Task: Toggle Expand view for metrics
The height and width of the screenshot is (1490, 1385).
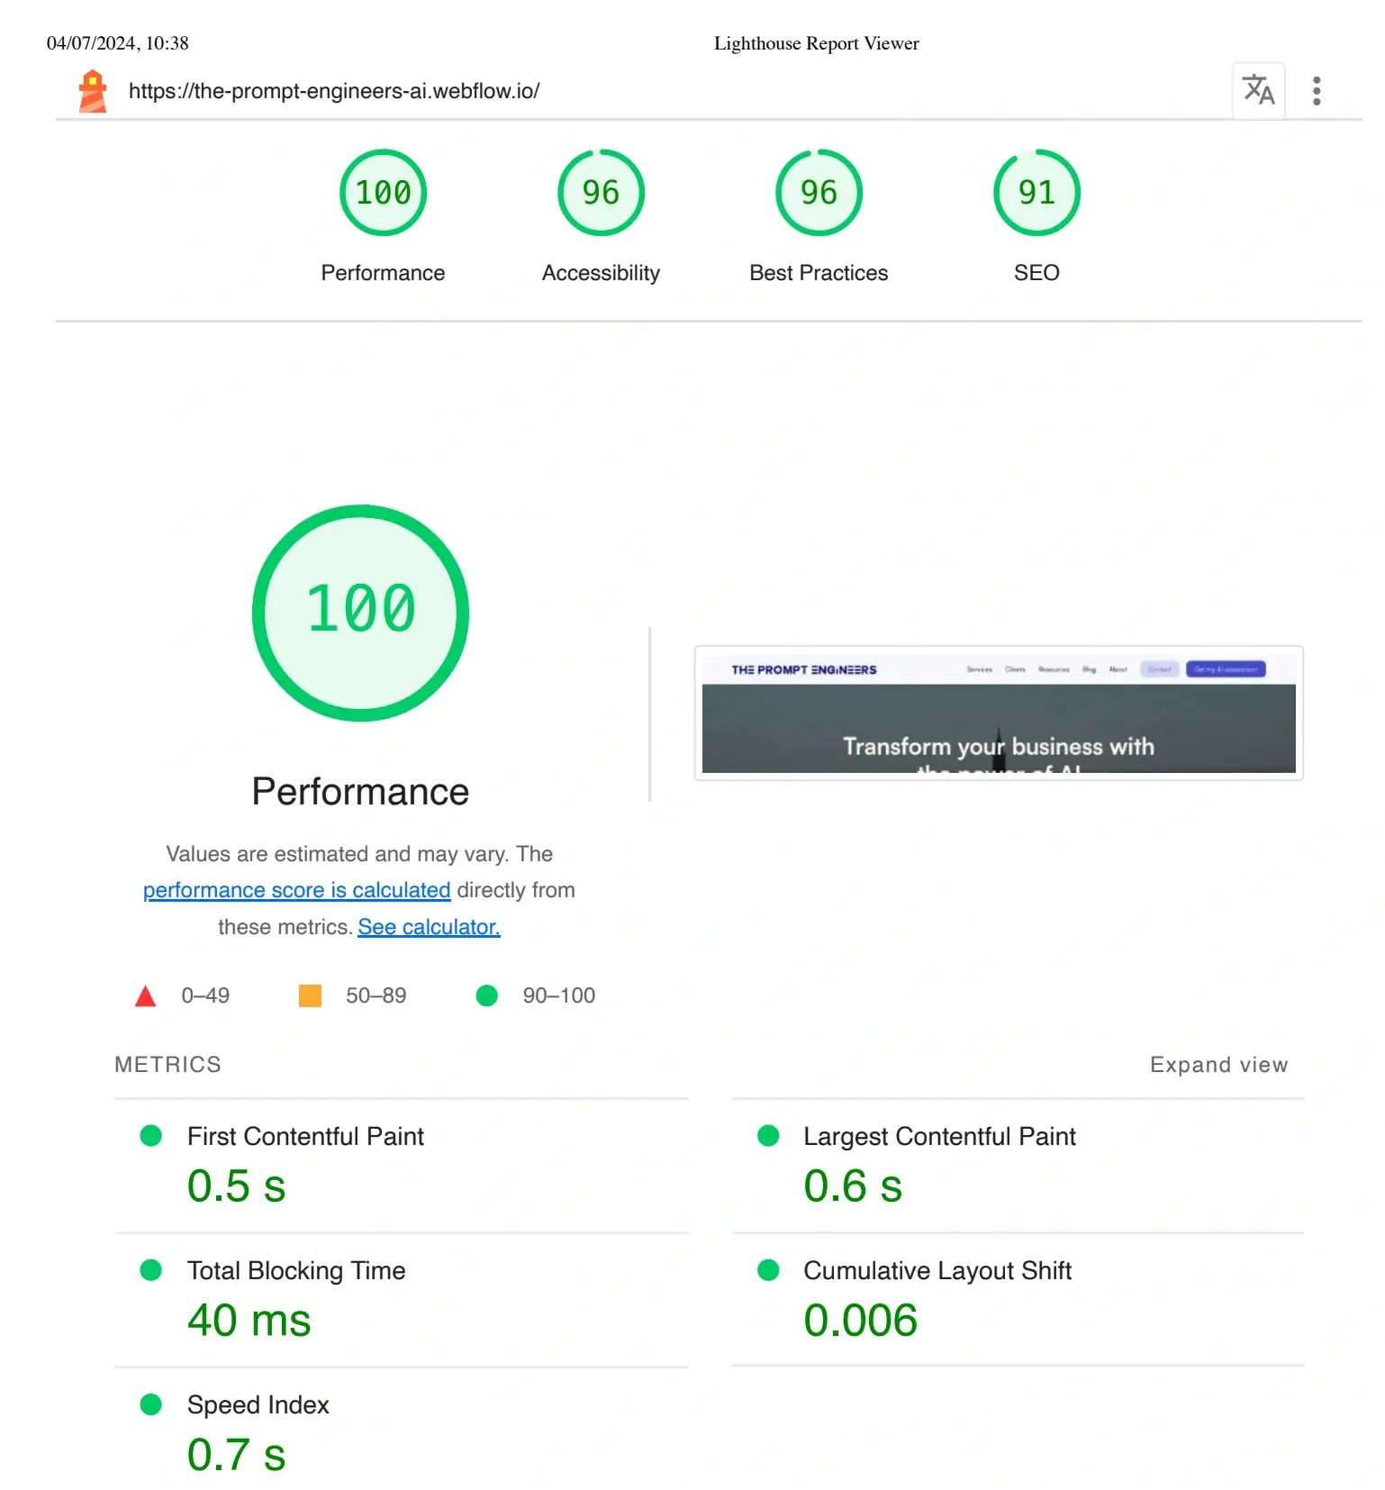Action: point(1218,1065)
